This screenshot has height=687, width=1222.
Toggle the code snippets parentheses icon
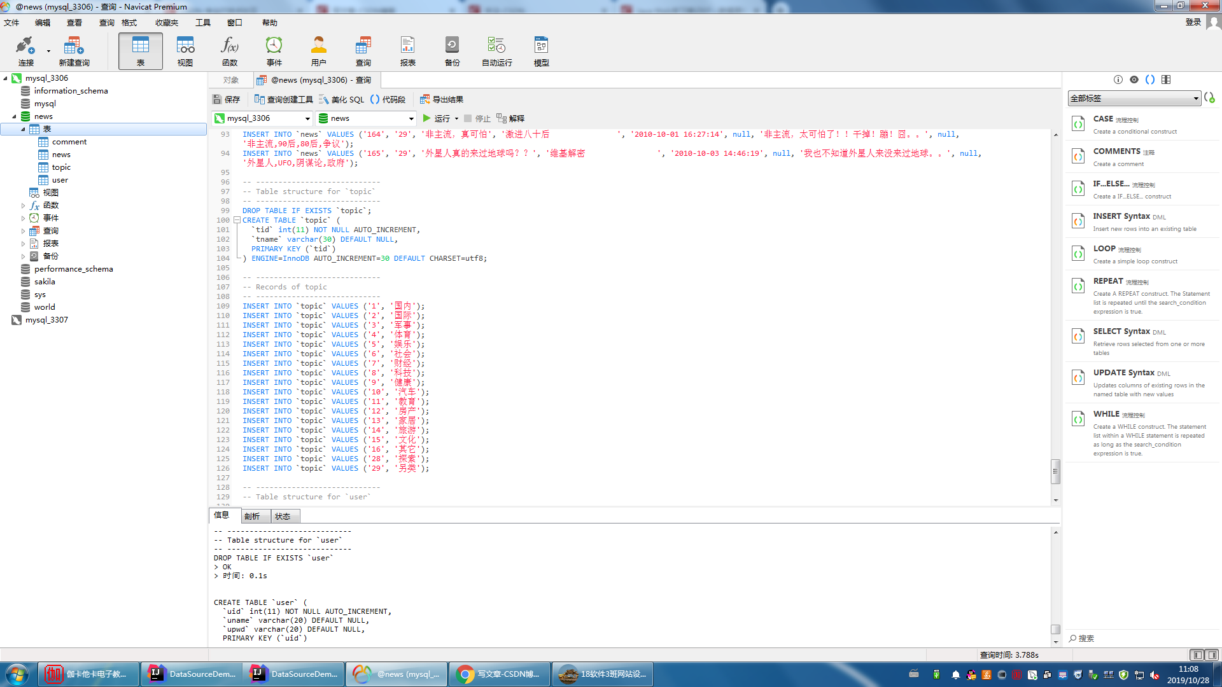click(x=1150, y=80)
